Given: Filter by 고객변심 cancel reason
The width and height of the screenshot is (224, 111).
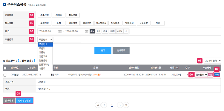Looking at the screenshot, I should tap(45, 23).
